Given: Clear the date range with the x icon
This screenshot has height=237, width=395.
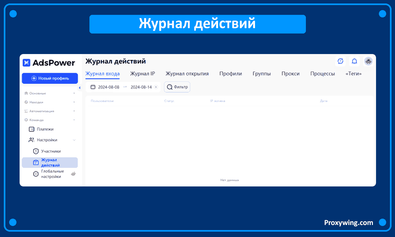Looking at the screenshot, I should click(156, 87).
